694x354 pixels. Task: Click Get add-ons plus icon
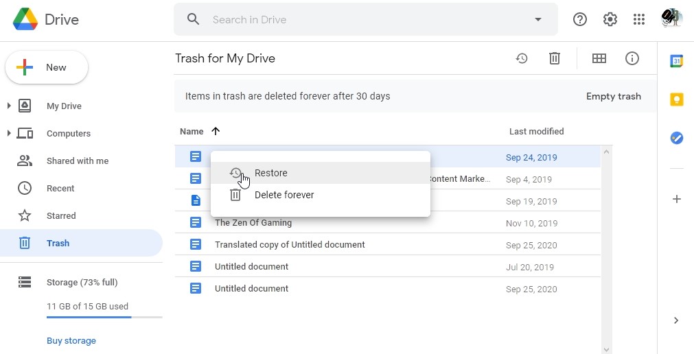click(676, 199)
